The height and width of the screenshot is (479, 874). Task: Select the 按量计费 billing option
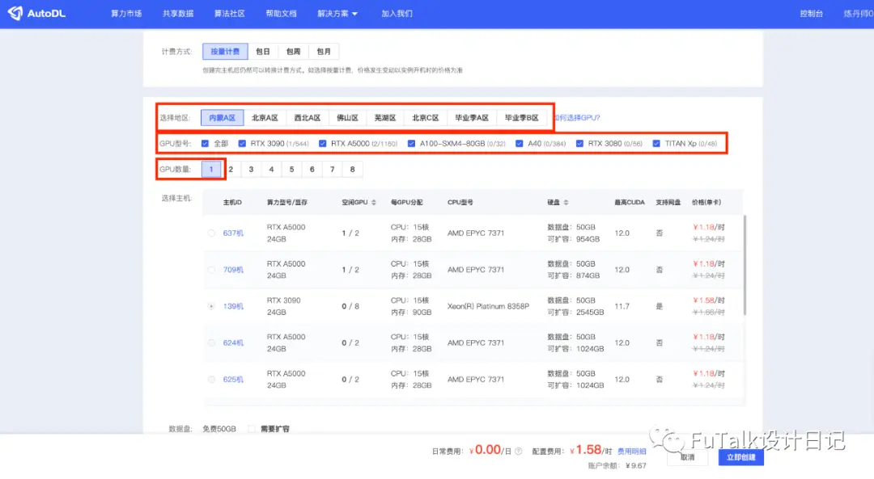point(225,51)
